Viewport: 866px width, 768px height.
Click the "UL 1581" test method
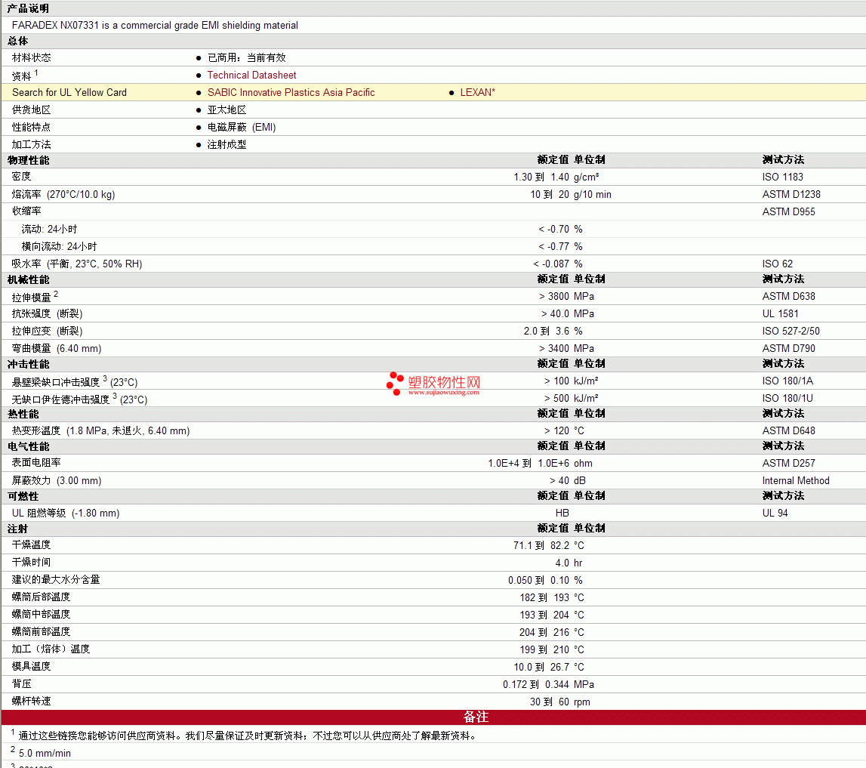pos(780,314)
